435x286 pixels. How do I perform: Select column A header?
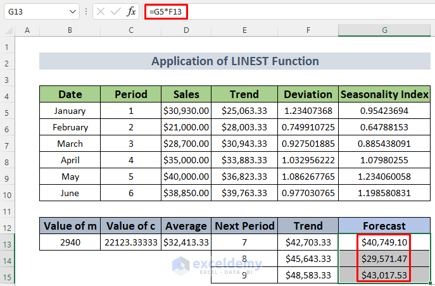click(27, 30)
